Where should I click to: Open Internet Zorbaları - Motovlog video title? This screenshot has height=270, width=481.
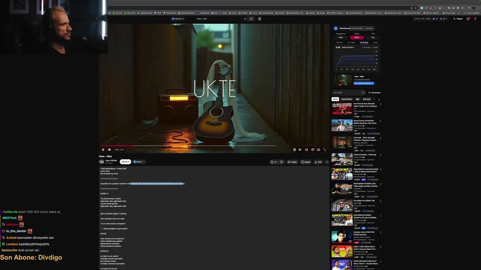point(365,154)
